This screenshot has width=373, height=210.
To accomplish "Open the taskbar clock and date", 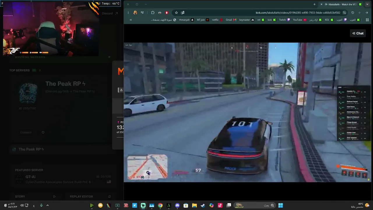I will 13,205.
